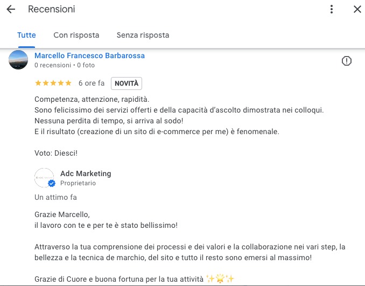Click the Proprietario label under Adc Marketing

coord(78,183)
